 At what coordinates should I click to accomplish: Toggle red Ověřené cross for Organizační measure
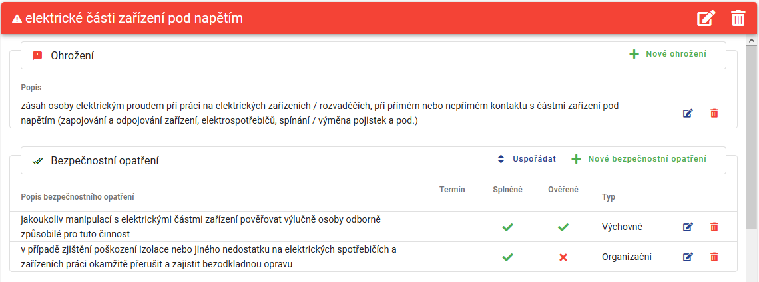(x=563, y=257)
